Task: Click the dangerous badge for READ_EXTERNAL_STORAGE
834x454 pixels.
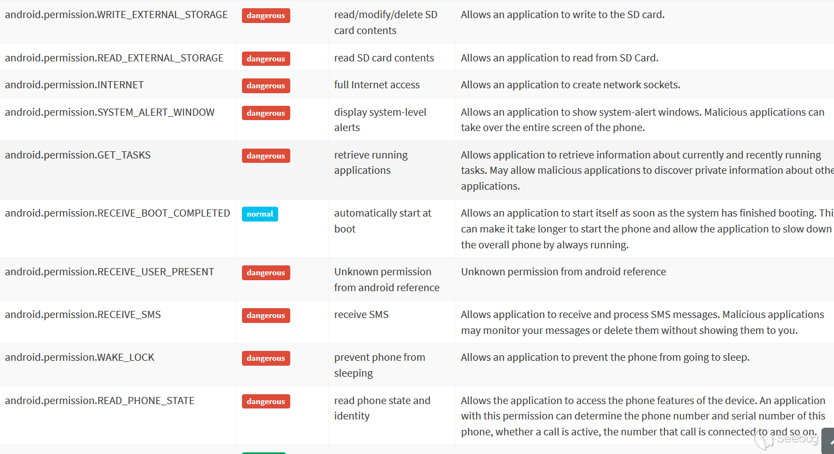Action: point(266,59)
